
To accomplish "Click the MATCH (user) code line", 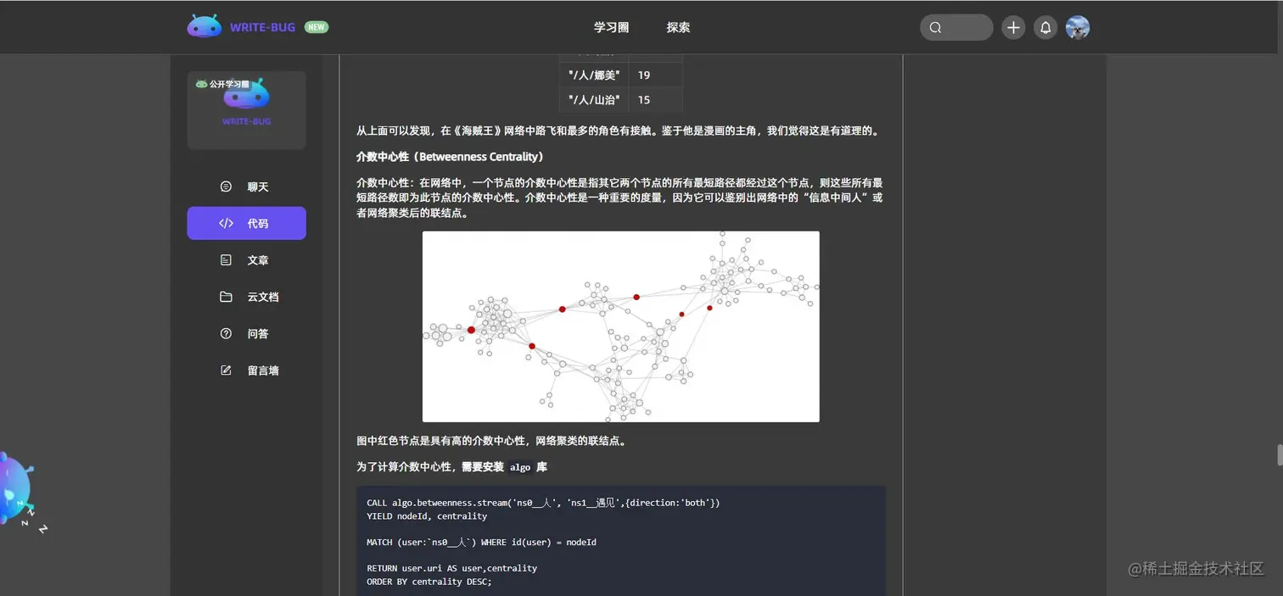I will click(481, 542).
